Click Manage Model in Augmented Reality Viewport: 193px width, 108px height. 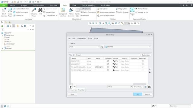[x=142, y=12]
